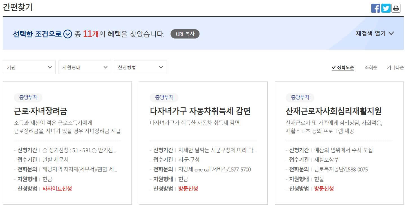Select 조회순 sorting option
The image size is (412, 208).
370,67
